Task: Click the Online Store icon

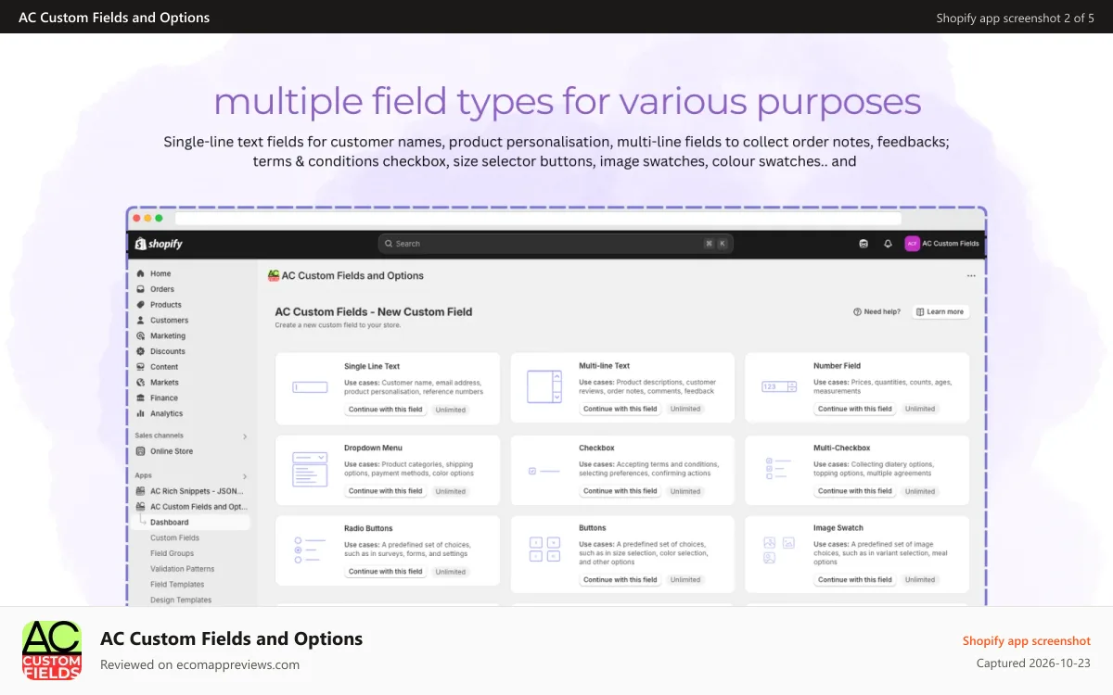Action: pyautogui.click(x=140, y=451)
